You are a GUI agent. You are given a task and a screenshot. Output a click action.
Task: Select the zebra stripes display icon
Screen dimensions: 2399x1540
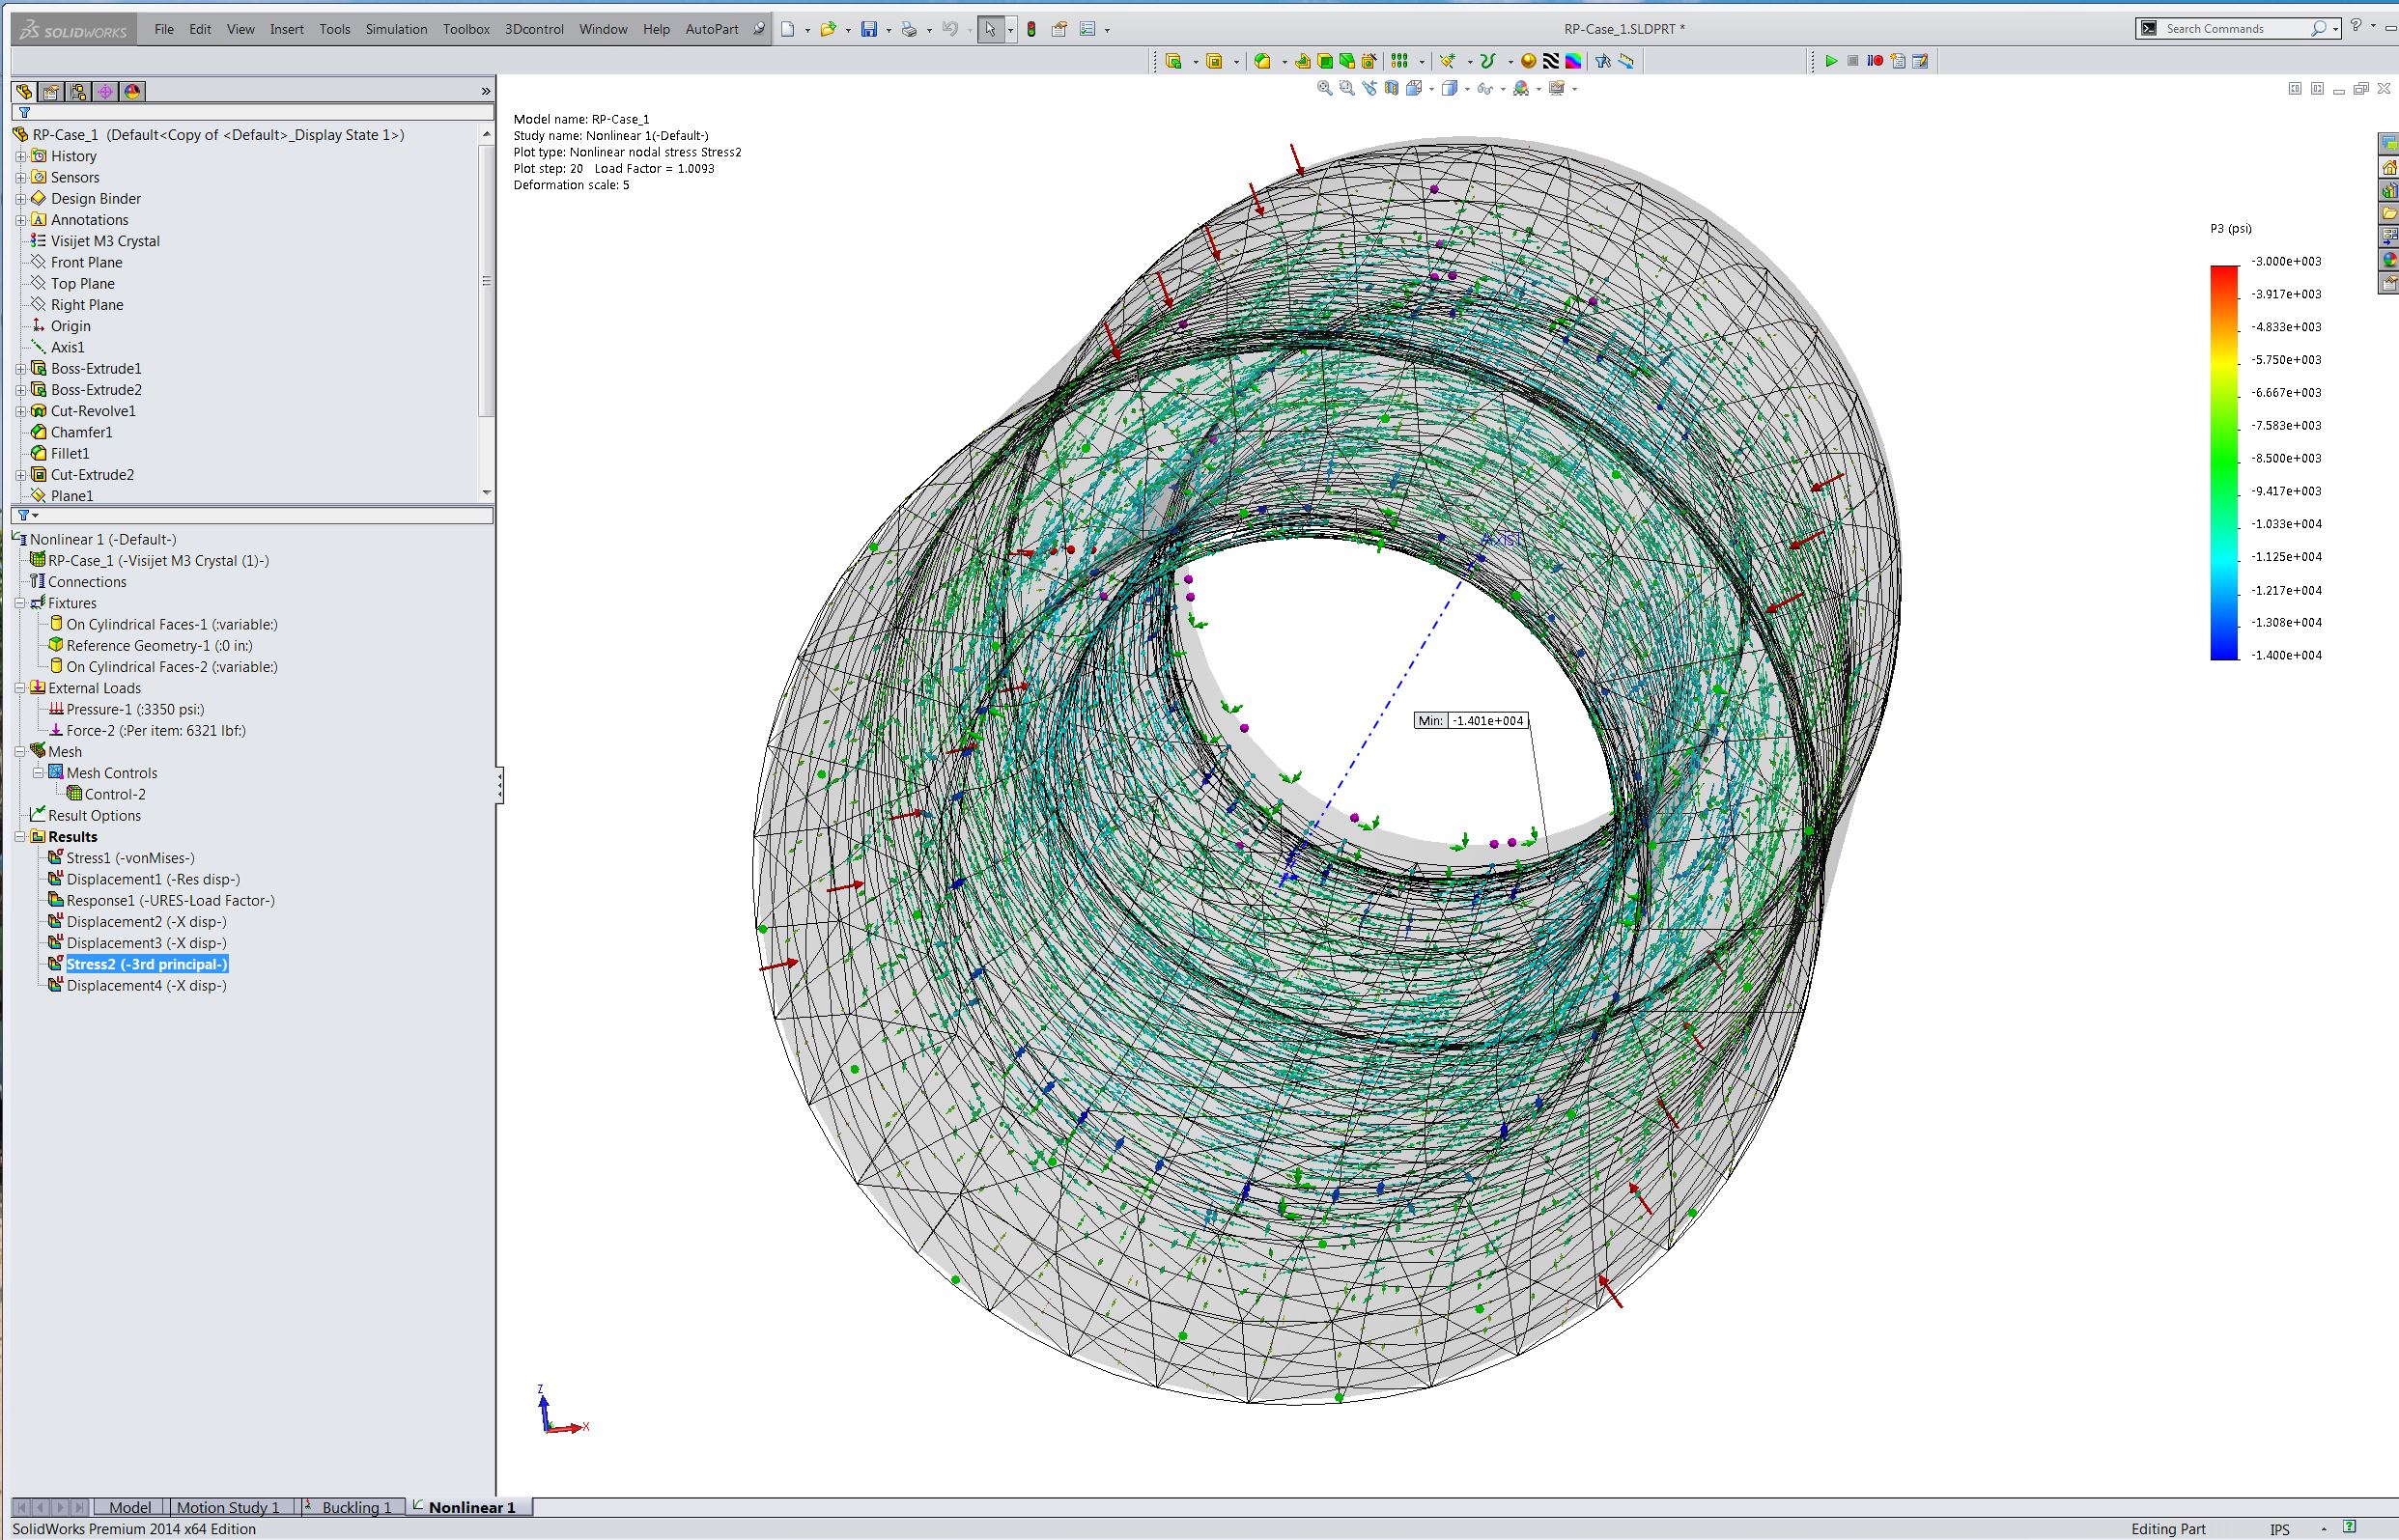pyautogui.click(x=1551, y=61)
